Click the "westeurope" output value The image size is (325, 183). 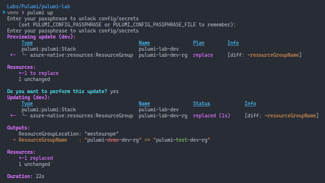(102, 134)
